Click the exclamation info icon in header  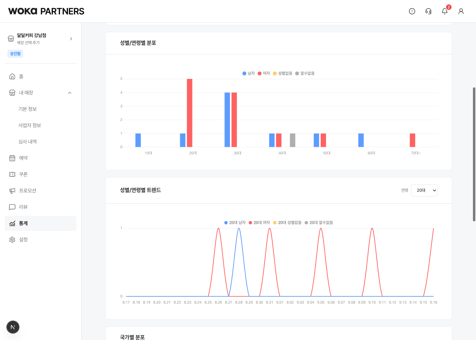coord(412,11)
